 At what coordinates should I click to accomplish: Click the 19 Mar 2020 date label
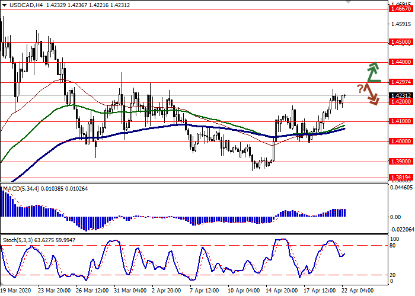pyautogui.click(x=16, y=291)
